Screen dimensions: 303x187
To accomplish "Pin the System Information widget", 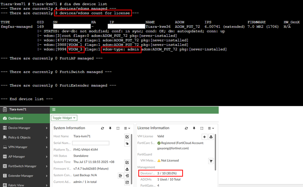I will click(x=110, y=128).
